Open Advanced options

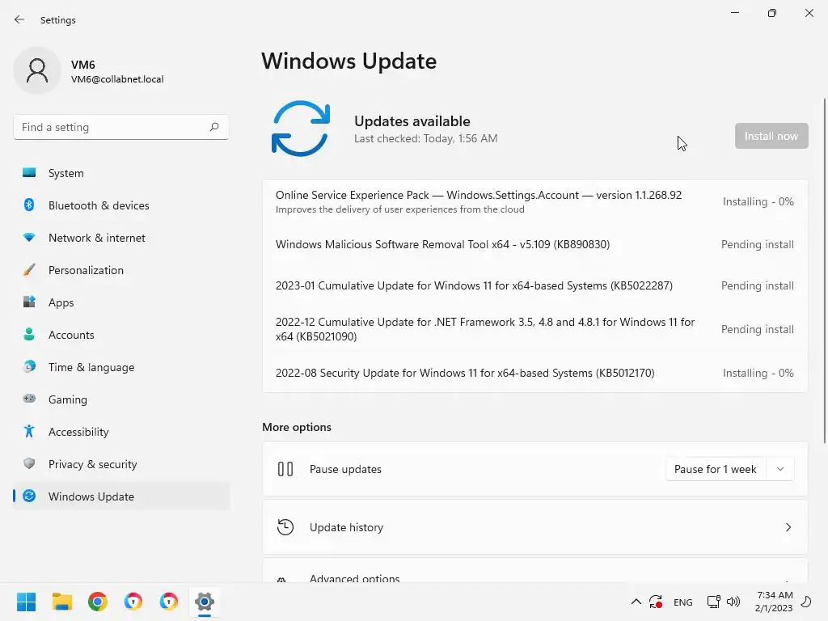(535, 572)
